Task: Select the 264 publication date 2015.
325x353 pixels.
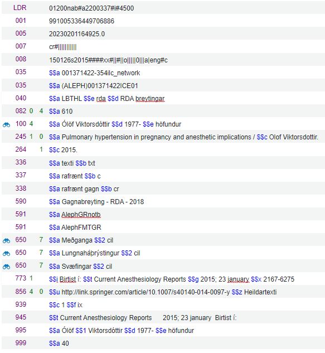Action: [x=69, y=150]
